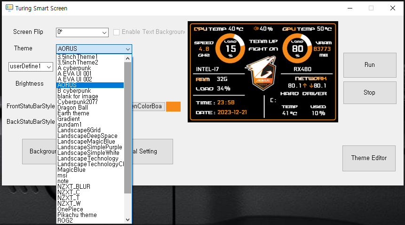Pick the blank for image theme
The height and width of the screenshot is (225, 405).
click(x=90, y=96)
